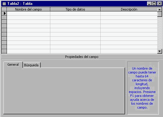Open the first Tipo de datos cell
163x117 pixels.
coord(75,13)
